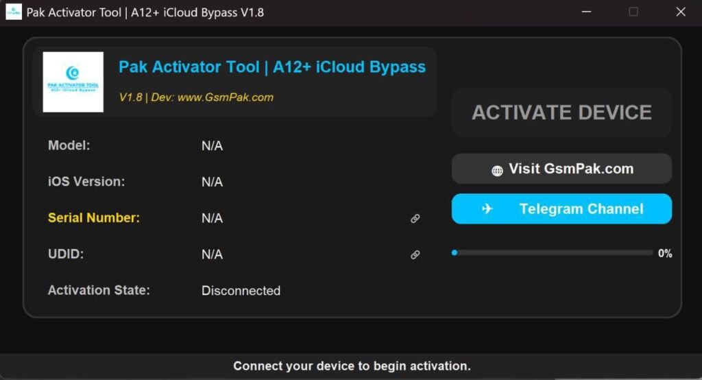Viewport: 702px width, 380px height.
Task: Click the copy link icon beside Serial Number
Action: pos(415,219)
